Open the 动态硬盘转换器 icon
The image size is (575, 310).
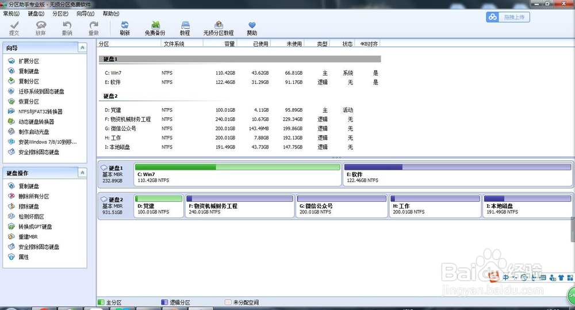pyautogui.click(x=11, y=121)
